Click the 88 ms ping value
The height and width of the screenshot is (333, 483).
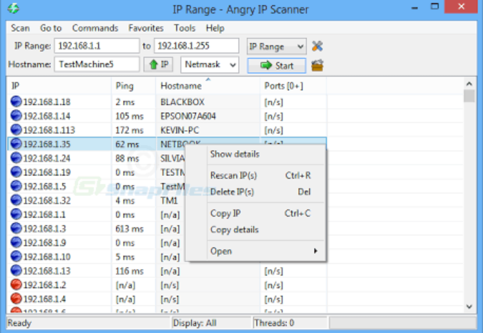tap(127, 158)
